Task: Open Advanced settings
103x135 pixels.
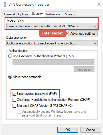Action: [83, 34]
